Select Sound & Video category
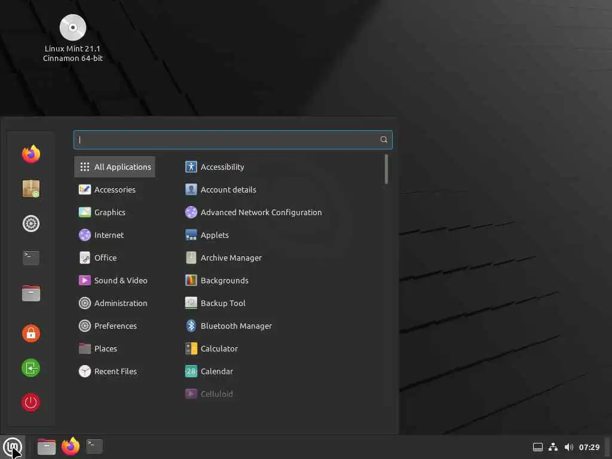Image resolution: width=612 pixels, height=459 pixels. click(113, 280)
